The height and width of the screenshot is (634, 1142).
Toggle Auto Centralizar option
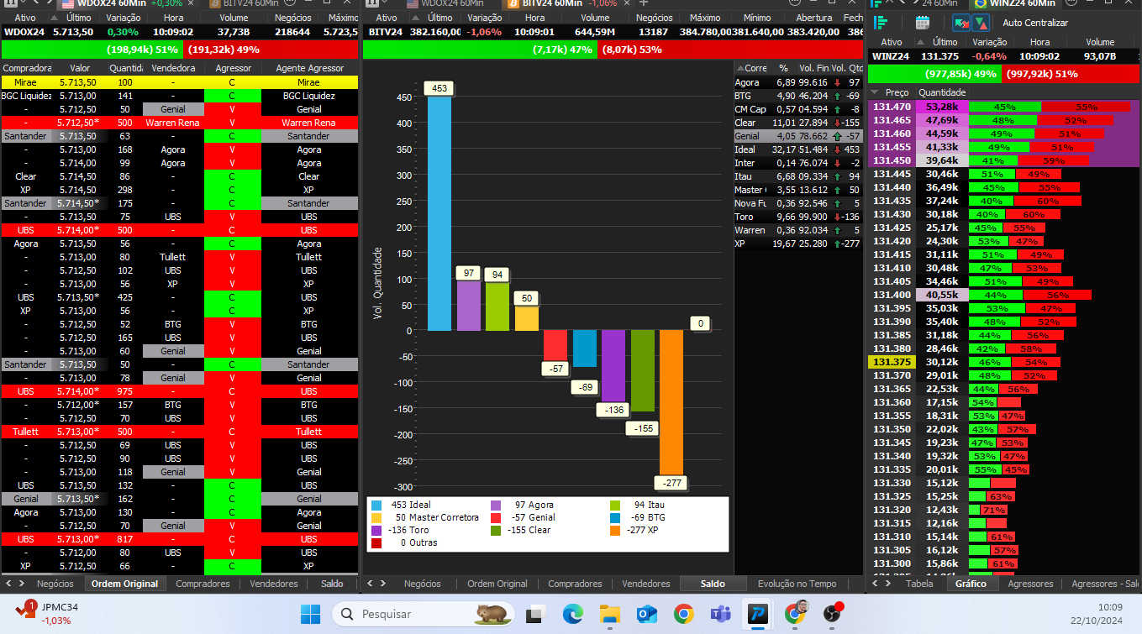(x=1034, y=23)
